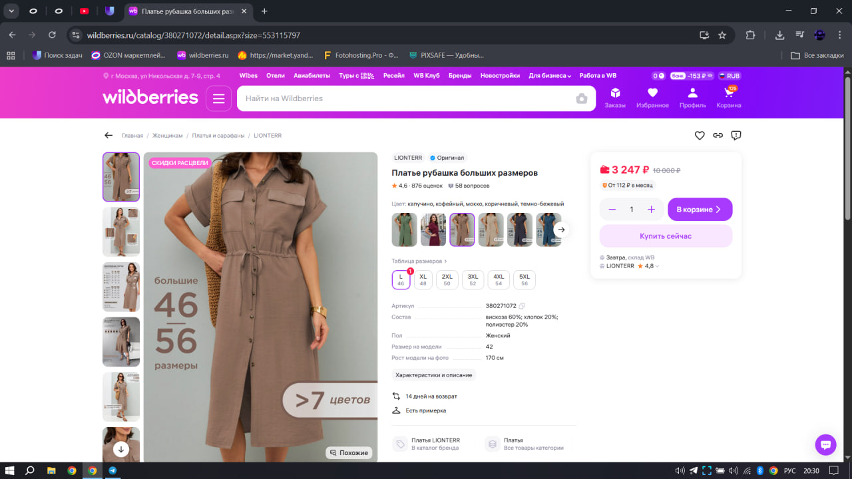Open Windows taskbar search
Viewport: 852px width, 479px height.
pos(30,470)
